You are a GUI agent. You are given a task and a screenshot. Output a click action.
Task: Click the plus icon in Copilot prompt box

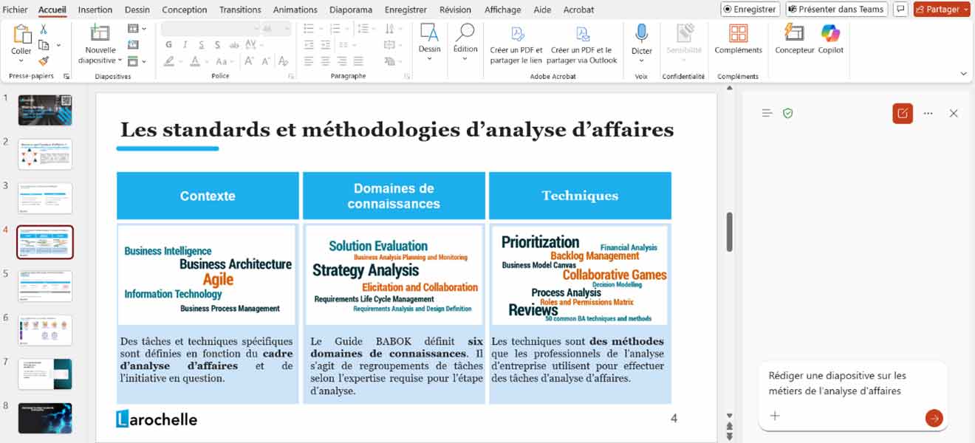point(775,416)
